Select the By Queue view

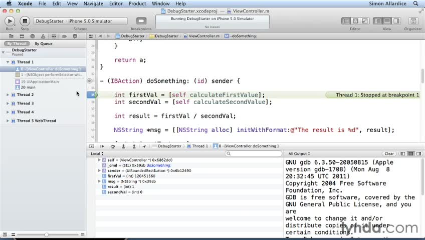[44, 43]
